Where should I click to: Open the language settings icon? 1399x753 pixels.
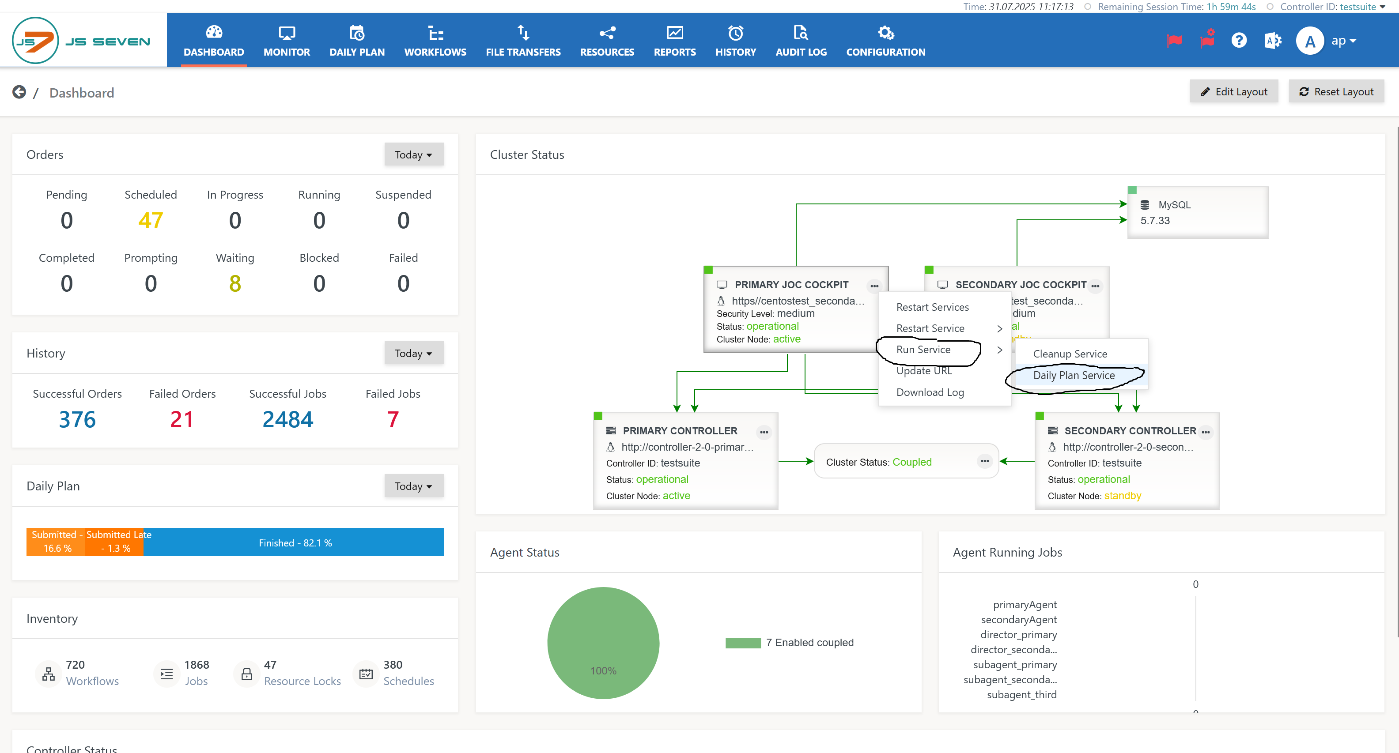click(x=1272, y=41)
